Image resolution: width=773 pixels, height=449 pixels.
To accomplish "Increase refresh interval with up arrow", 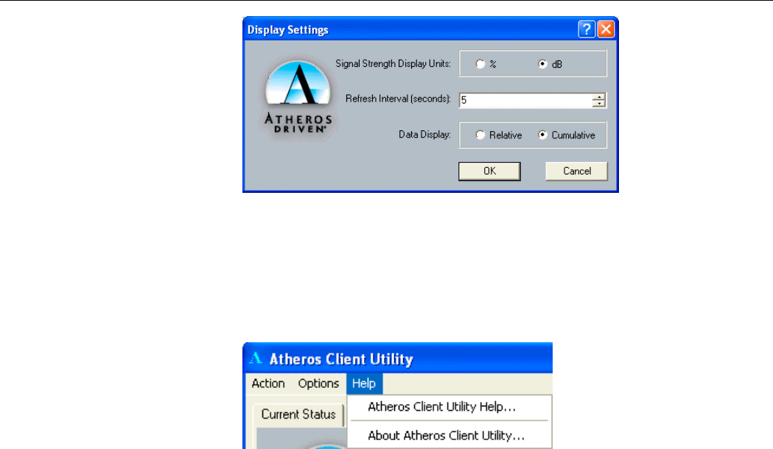I will (x=598, y=97).
